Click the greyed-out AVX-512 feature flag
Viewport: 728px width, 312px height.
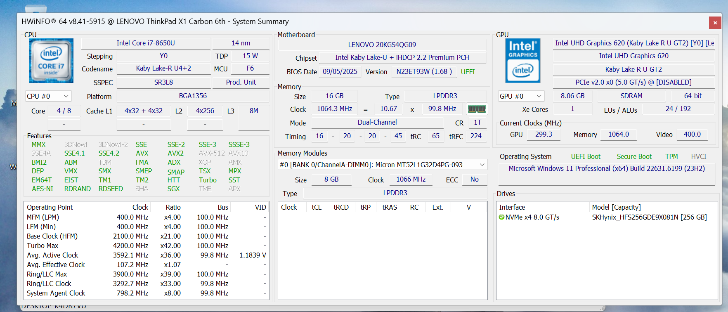pyautogui.click(x=212, y=153)
